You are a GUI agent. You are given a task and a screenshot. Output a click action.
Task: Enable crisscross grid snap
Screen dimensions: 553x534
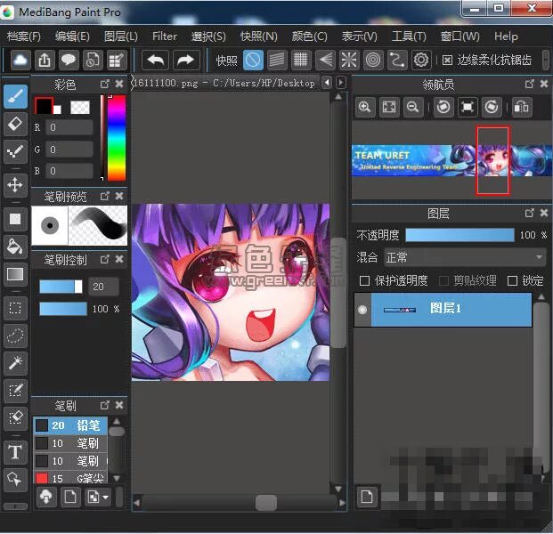tap(301, 61)
